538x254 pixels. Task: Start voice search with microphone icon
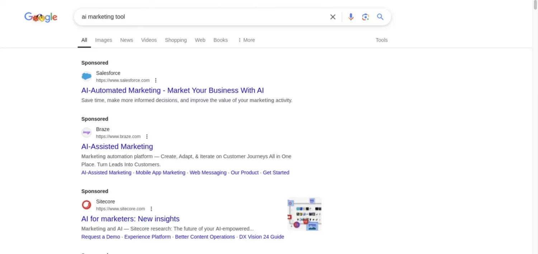click(x=351, y=17)
